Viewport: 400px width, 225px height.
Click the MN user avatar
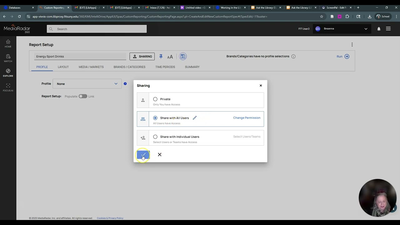coord(318,29)
